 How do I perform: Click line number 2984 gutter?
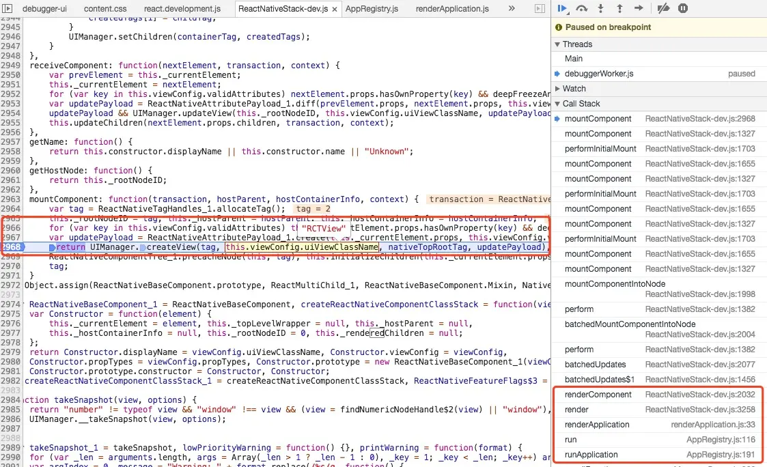11,400
